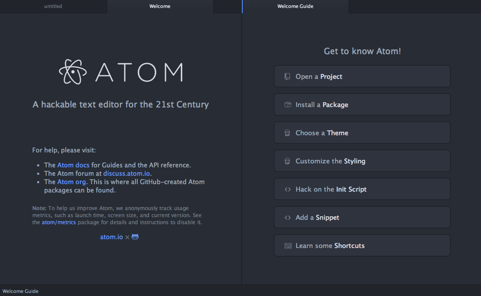Switch to the untitled tab
This screenshot has width=481, height=296.
[53, 6]
